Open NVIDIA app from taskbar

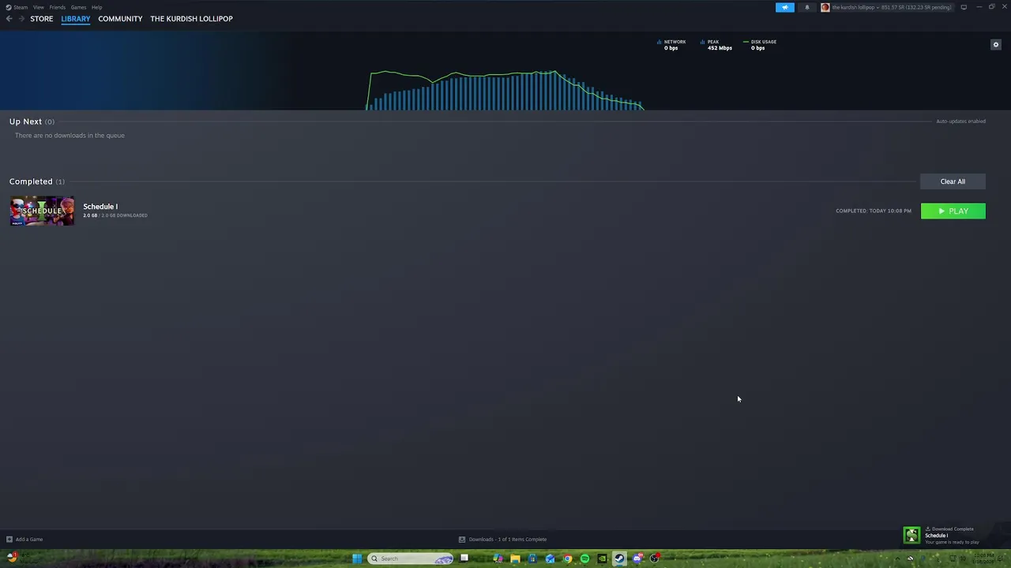pos(602,559)
